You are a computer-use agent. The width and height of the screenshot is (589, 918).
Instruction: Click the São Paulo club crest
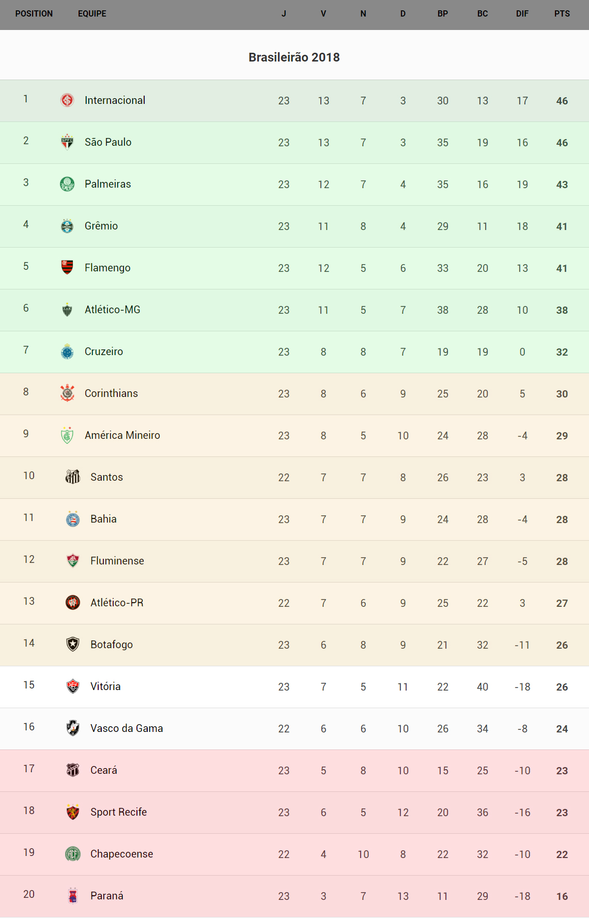click(67, 142)
